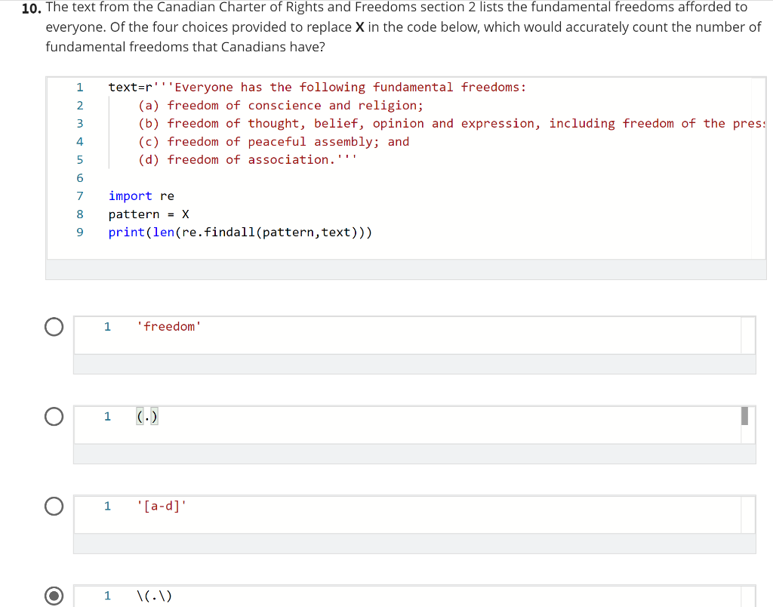The image size is (773, 607).
Task: Click the '[a-d]' code option text
Action: coord(162,507)
